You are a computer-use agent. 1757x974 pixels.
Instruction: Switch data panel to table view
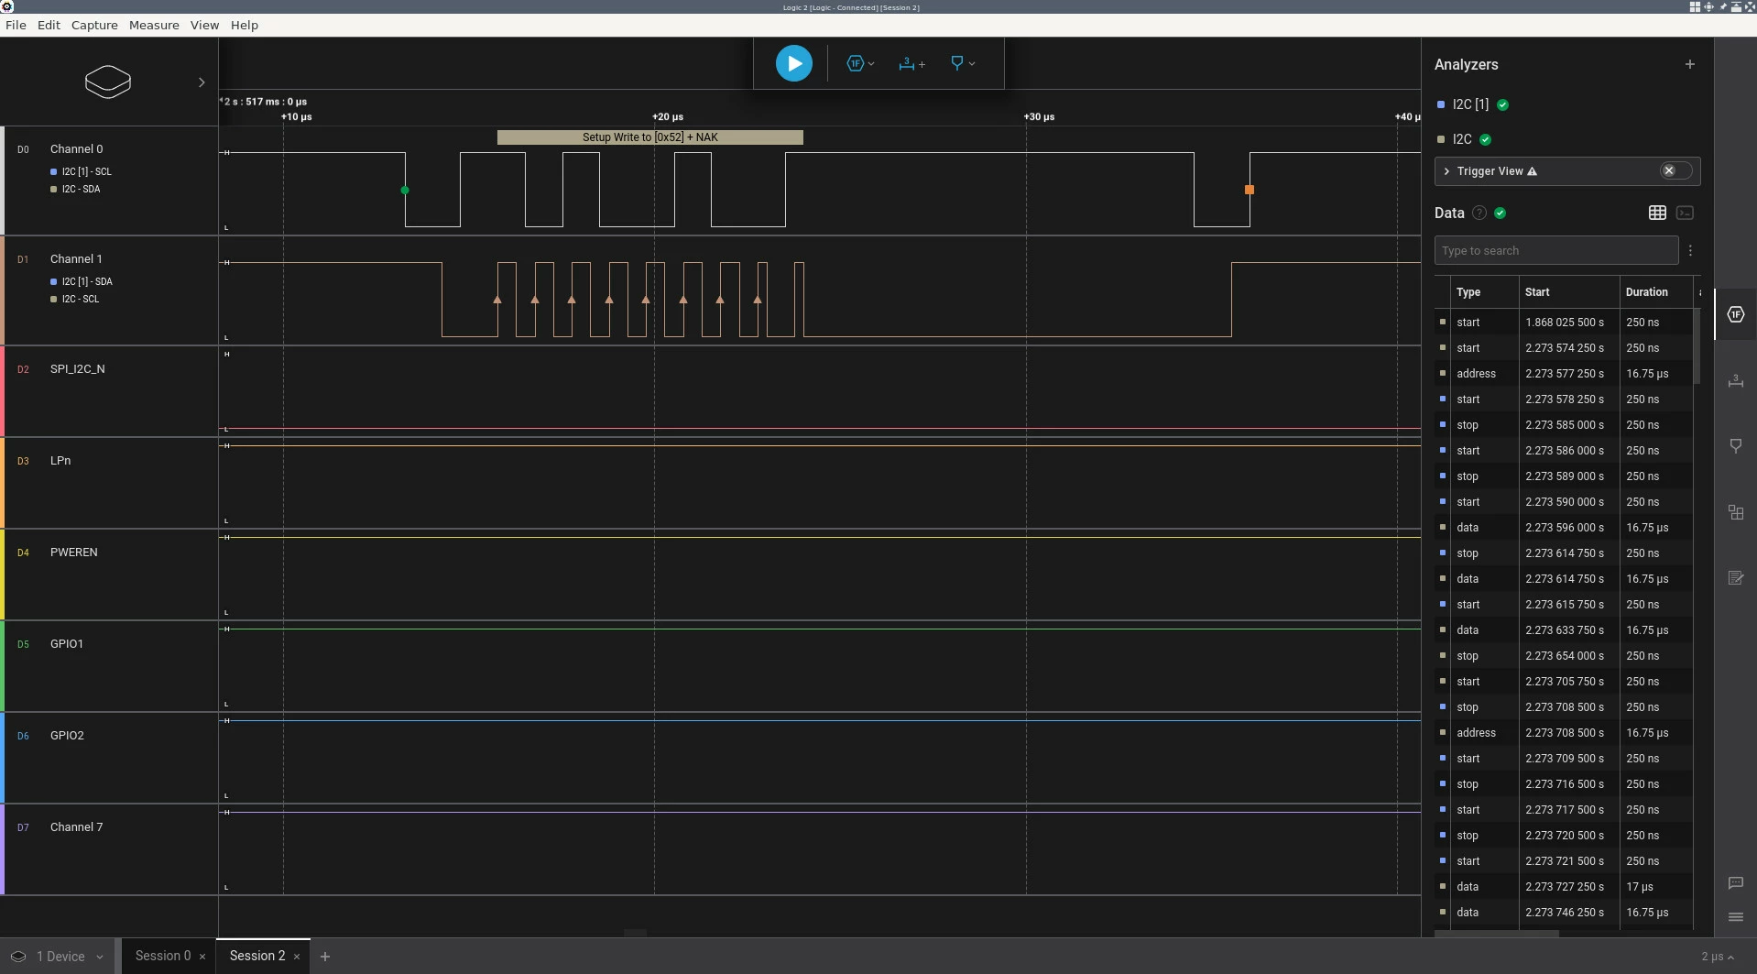coord(1657,213)
